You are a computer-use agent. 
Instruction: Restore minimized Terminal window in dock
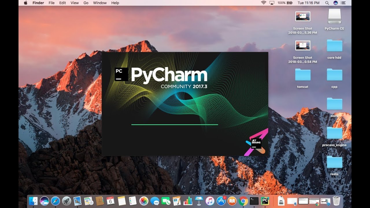[303, 201]
